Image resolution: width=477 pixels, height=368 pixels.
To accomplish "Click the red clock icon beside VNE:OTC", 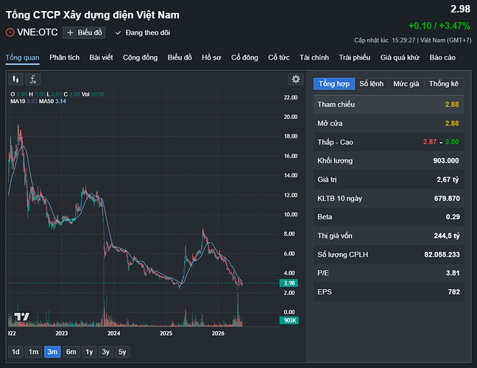I will 10,32.
